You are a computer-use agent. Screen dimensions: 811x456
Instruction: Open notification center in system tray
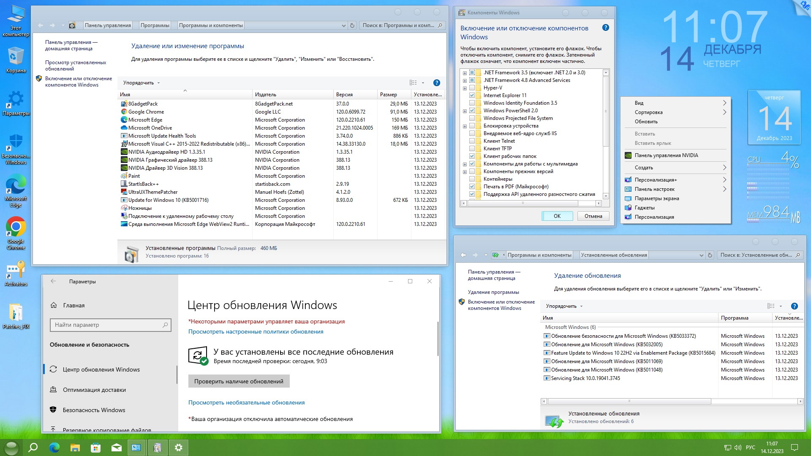click(794, 448)
